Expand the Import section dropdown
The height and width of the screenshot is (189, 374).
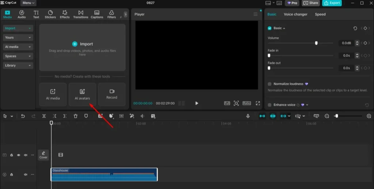tap(18, 28)
